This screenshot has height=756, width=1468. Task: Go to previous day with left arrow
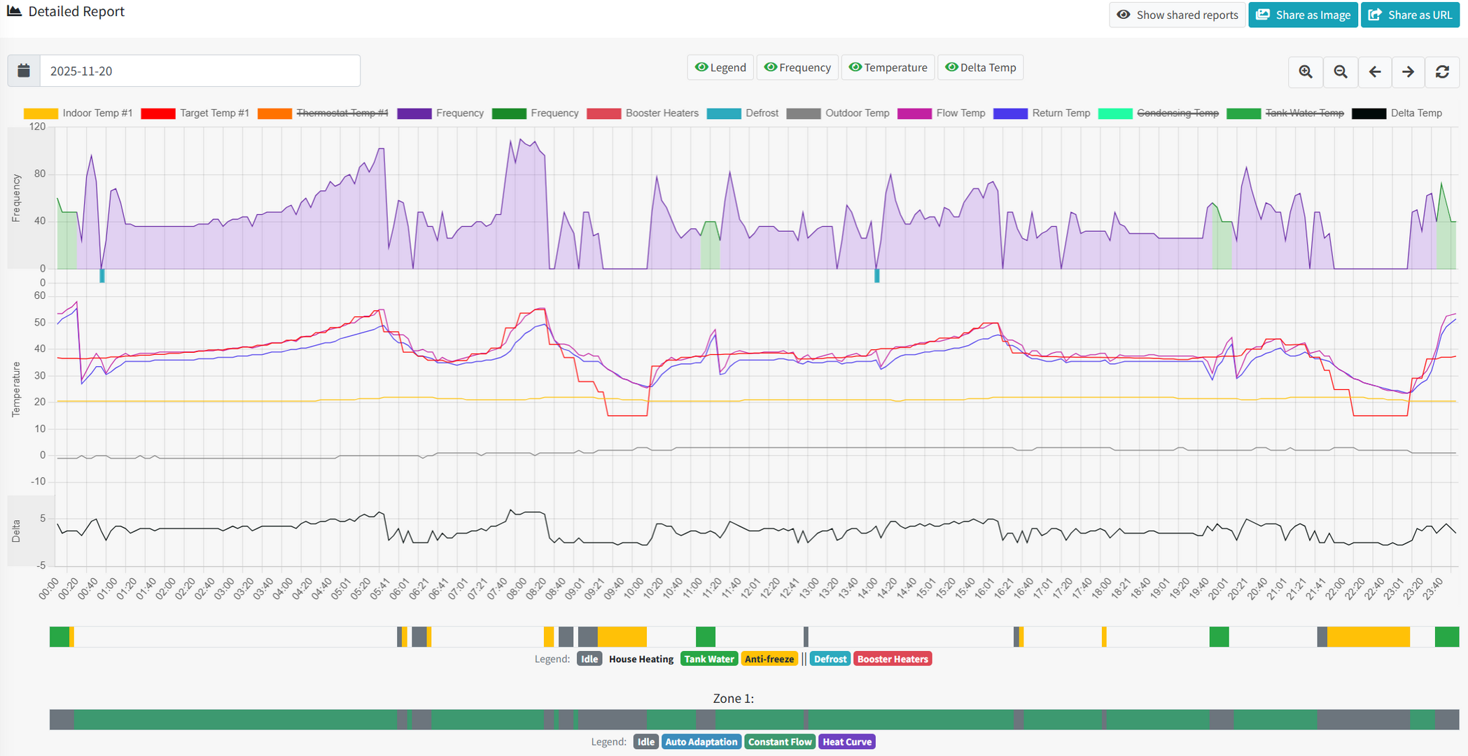(1374, 71)
